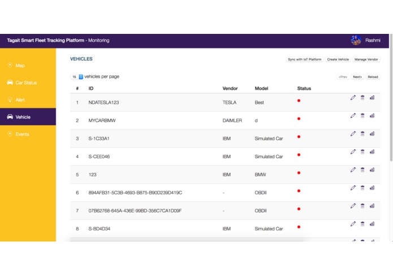The height and width of the screenshot is (279, 393).
Task: Edit vehicle S-CEE046 with pencil icon
Action: [x=353, y=151]
